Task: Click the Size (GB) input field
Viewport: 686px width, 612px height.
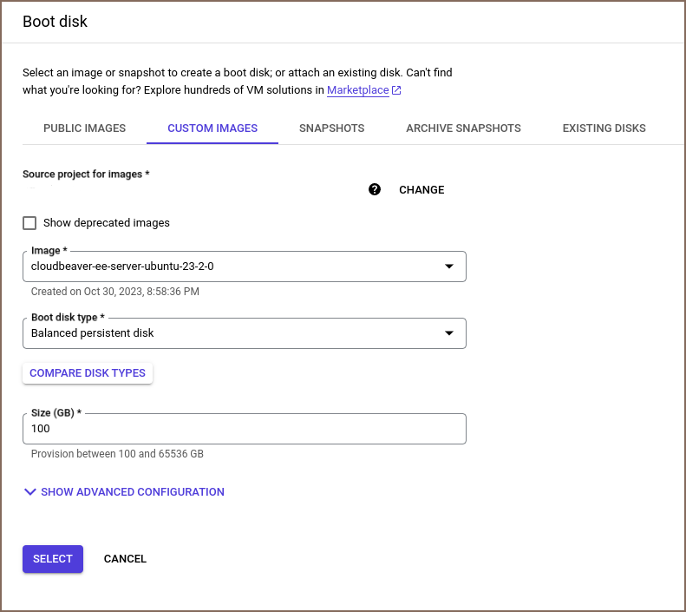Action: 245,429
